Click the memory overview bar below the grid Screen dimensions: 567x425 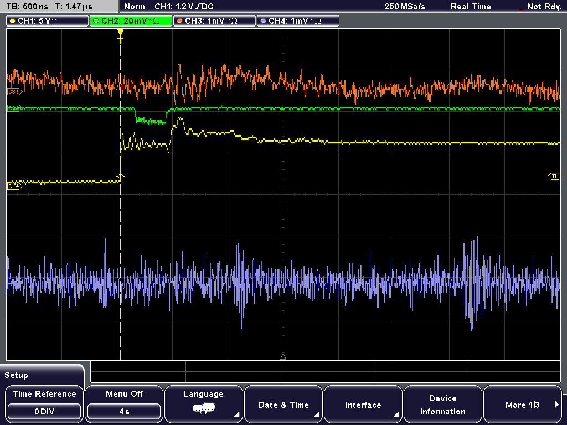326,372
